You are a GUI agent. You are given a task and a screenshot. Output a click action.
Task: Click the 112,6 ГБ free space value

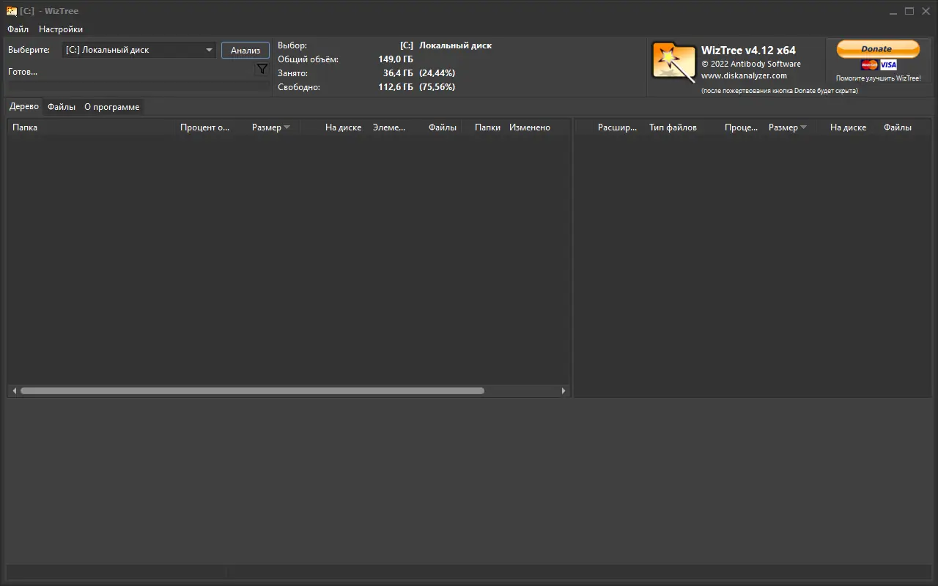click(x=396, y=87)
